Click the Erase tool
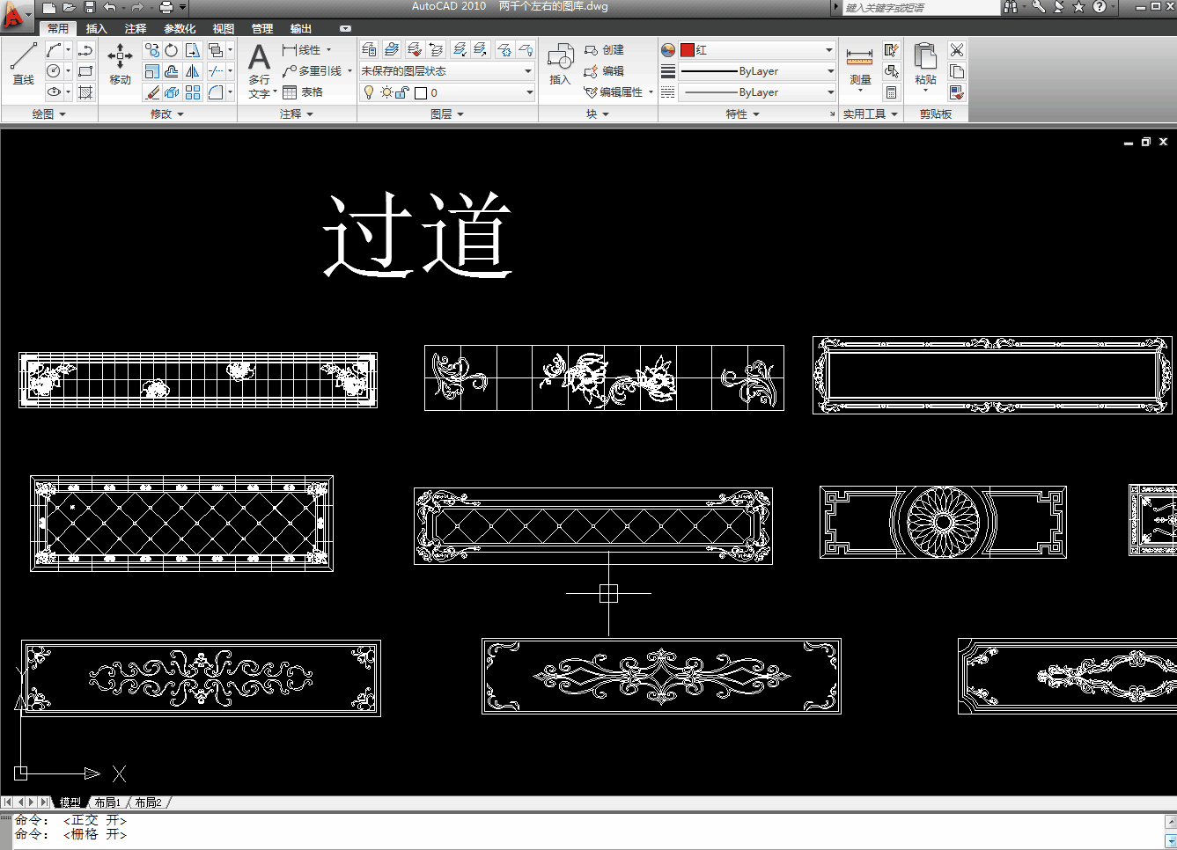Viewport: 1177px width, 850px height. [152, 92]
